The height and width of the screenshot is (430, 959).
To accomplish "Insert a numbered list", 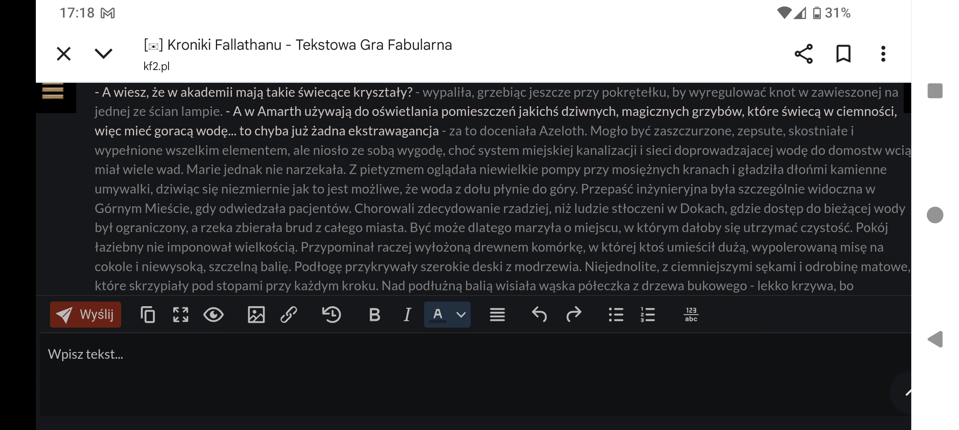I will (x=648, y=315).
